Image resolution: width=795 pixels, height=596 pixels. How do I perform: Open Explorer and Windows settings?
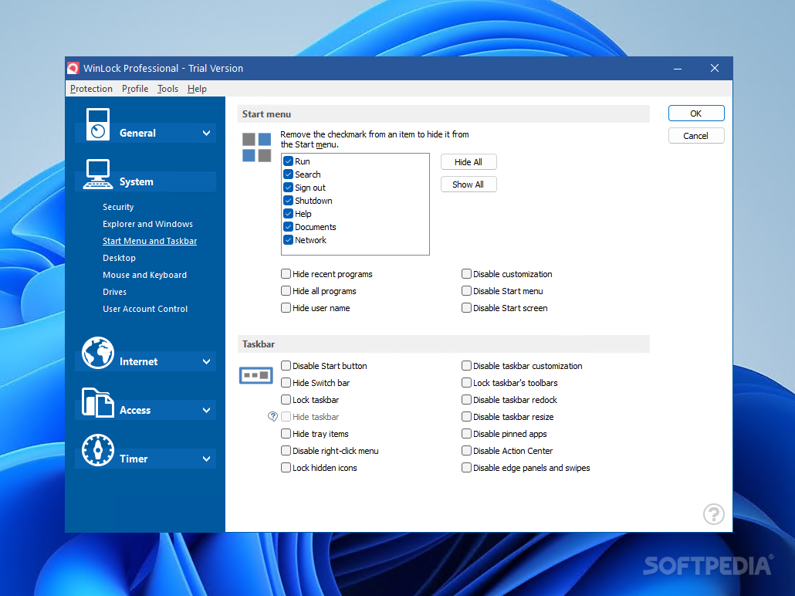(147, 224)
